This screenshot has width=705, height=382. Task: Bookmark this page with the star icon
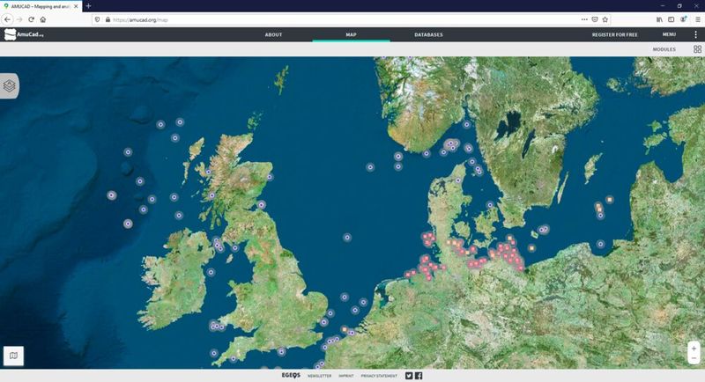[x=605, y=19]
